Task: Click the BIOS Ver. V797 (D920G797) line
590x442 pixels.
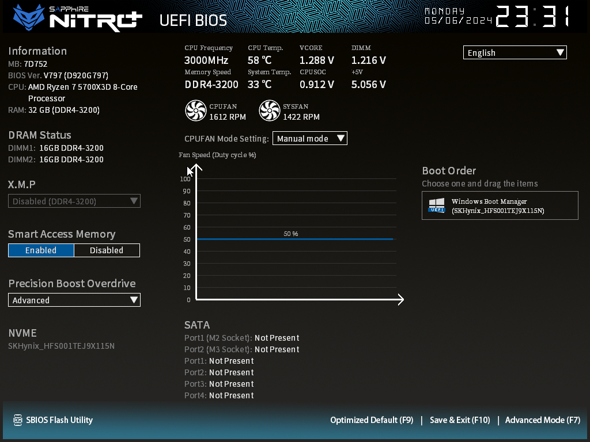Action: pos(58,75)
